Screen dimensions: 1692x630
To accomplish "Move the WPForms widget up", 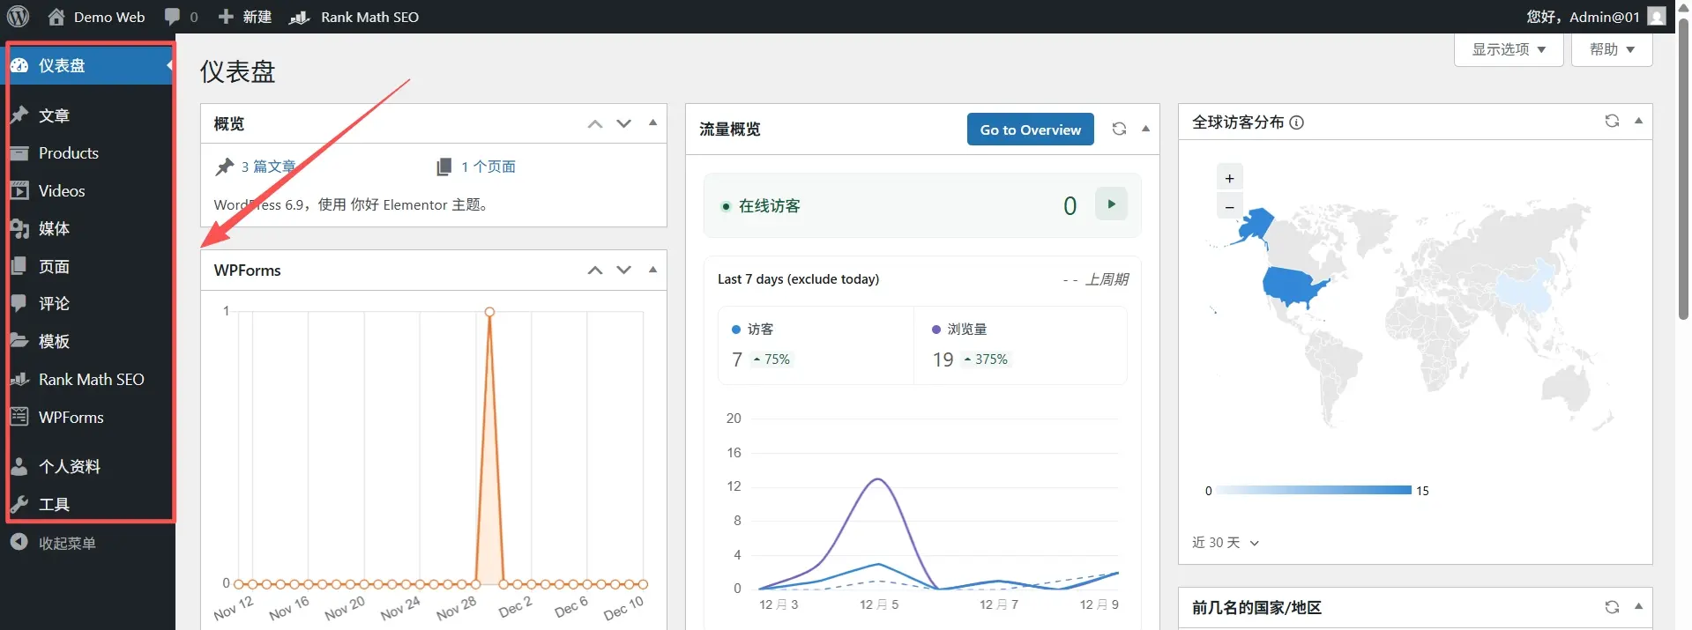I will [x=595, y=271].
